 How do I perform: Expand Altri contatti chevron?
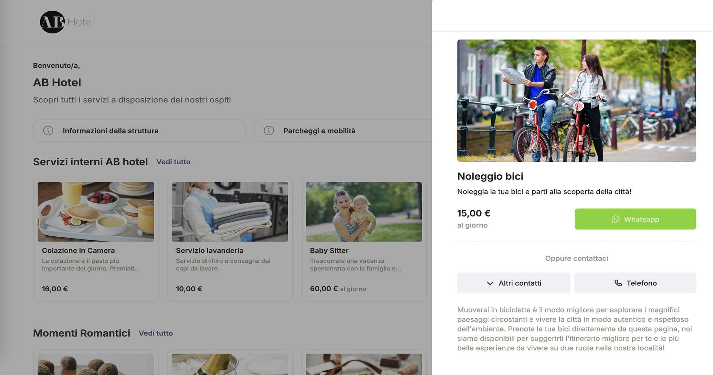click(x=490, y=283)
